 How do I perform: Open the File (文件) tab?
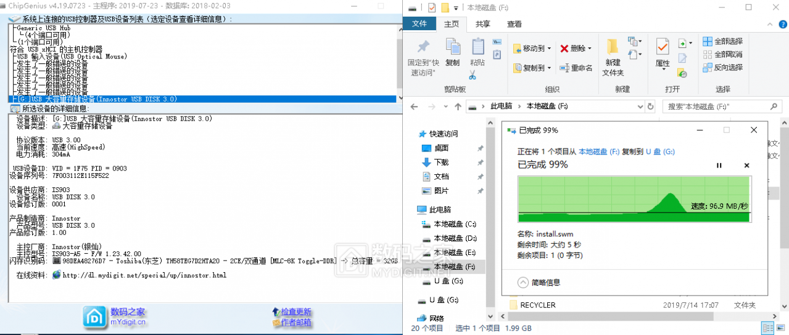[419, 24]
